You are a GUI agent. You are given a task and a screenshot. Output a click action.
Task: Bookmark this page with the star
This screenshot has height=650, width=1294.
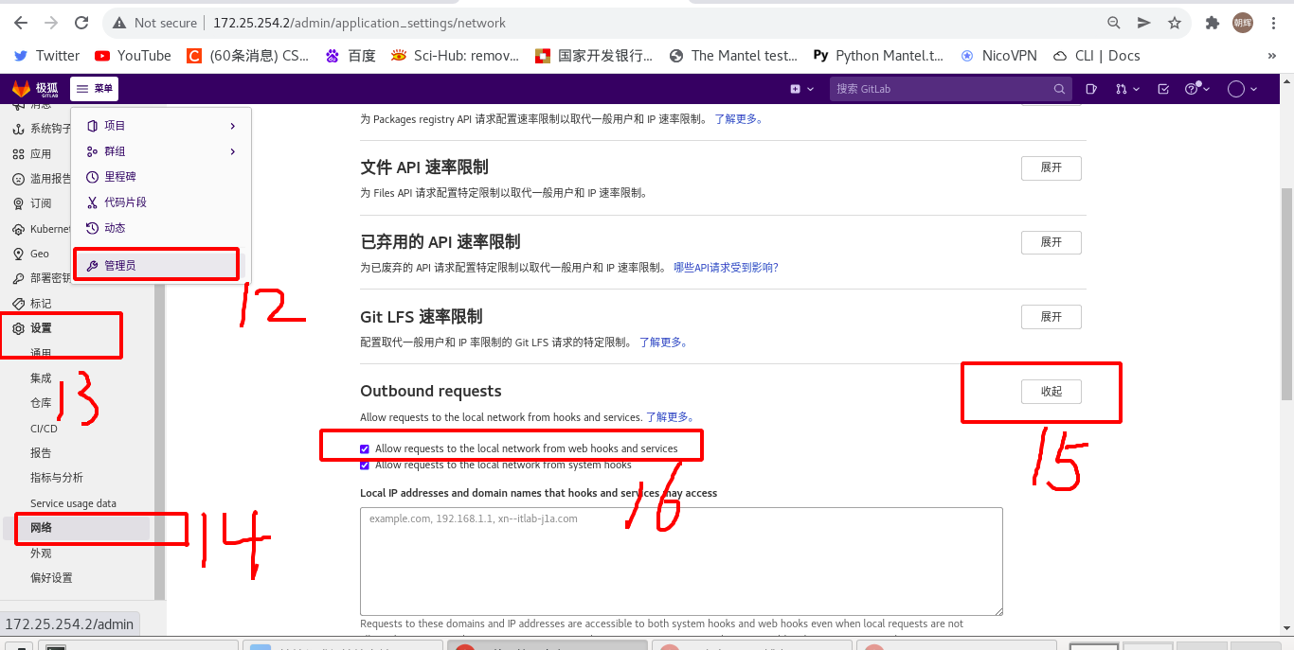tap(1175, 23)
